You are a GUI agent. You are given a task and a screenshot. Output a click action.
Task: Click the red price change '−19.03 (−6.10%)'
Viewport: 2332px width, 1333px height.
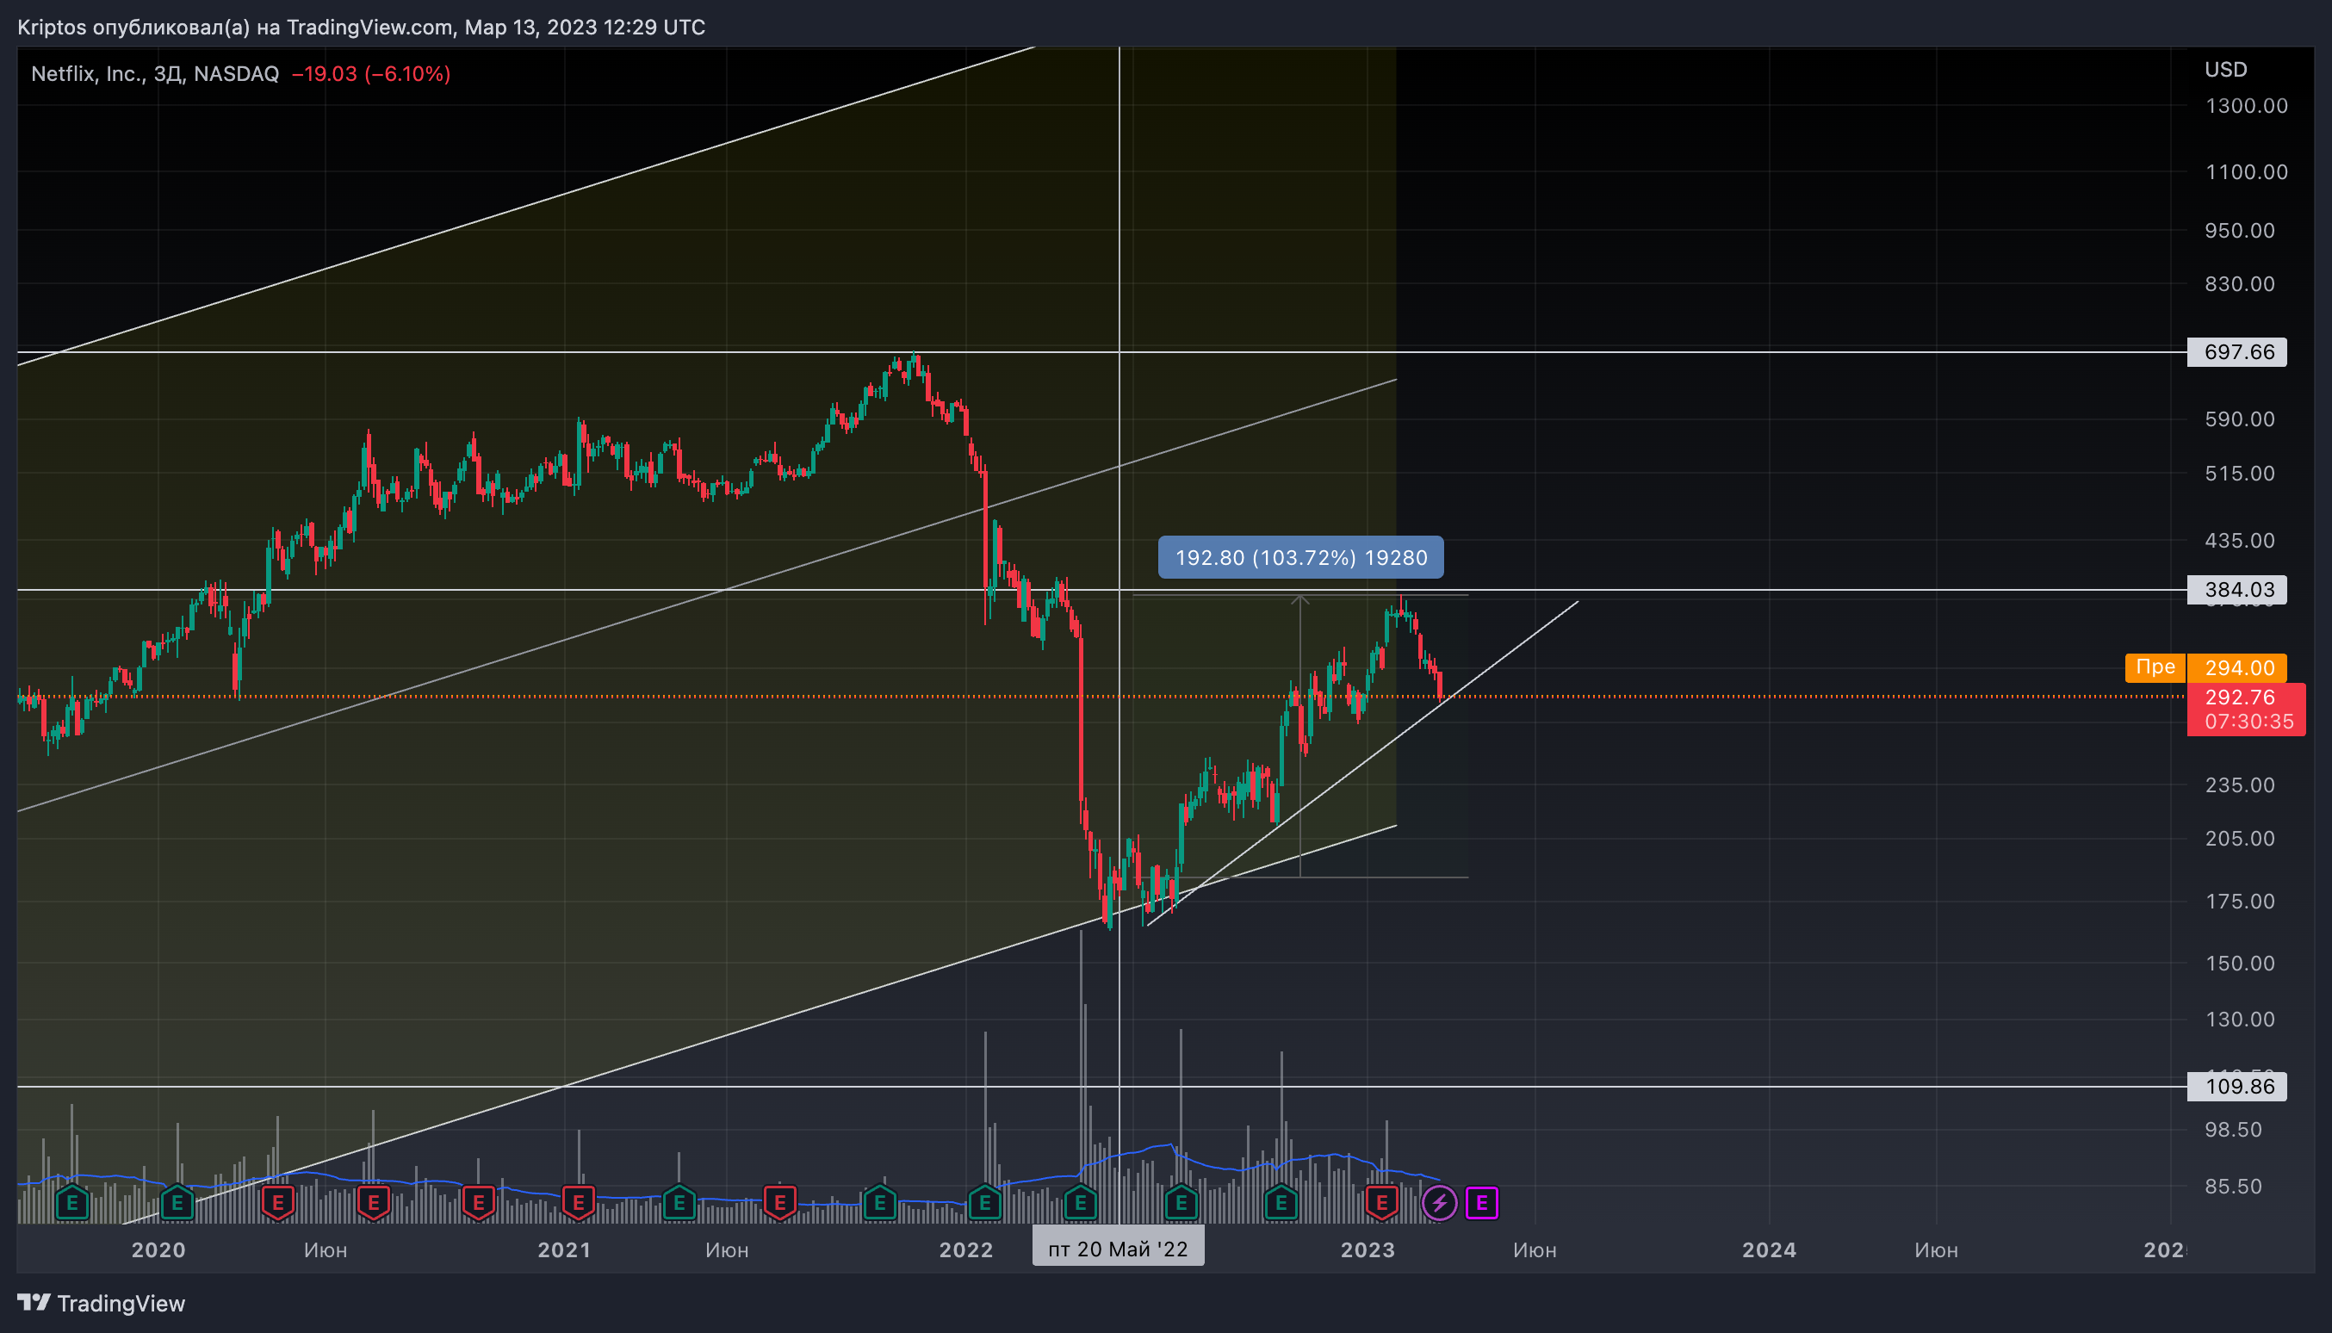pos(371,73)
